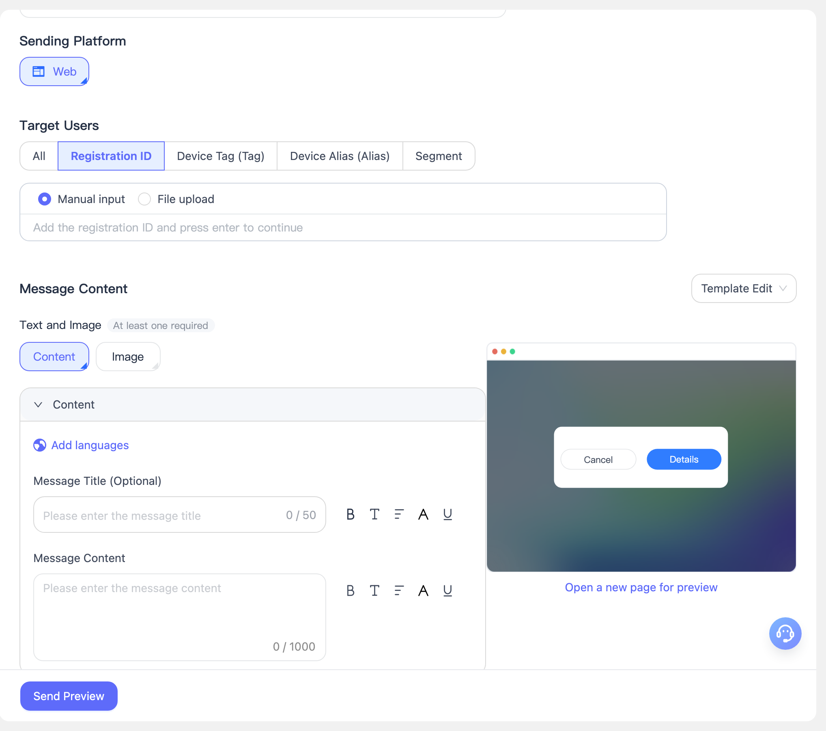This screenshot has width=826, height=731.
Task: Open font color for message title
Action: click(424, 515)
